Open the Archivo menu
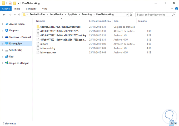Screen dimensions: 179x126 pyautogui.click(x=6, y=9)
